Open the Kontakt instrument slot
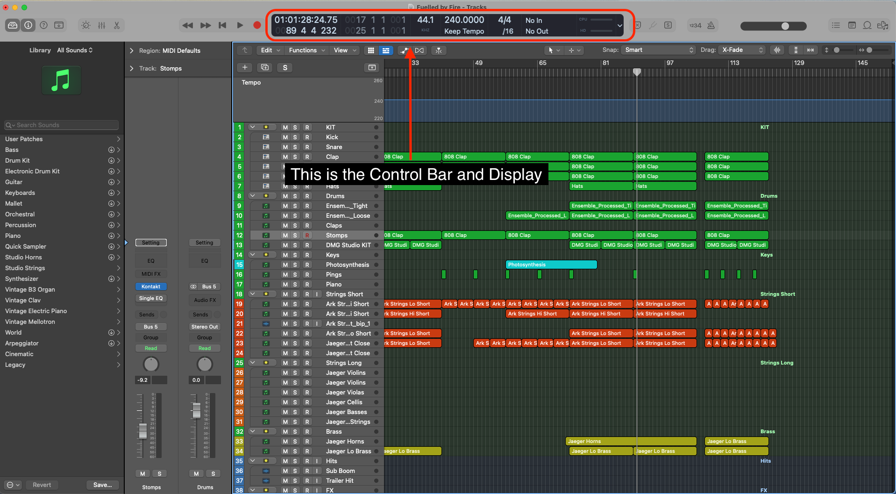The height and width of the screenshot is (494, 896). click(x=151, y=286)
